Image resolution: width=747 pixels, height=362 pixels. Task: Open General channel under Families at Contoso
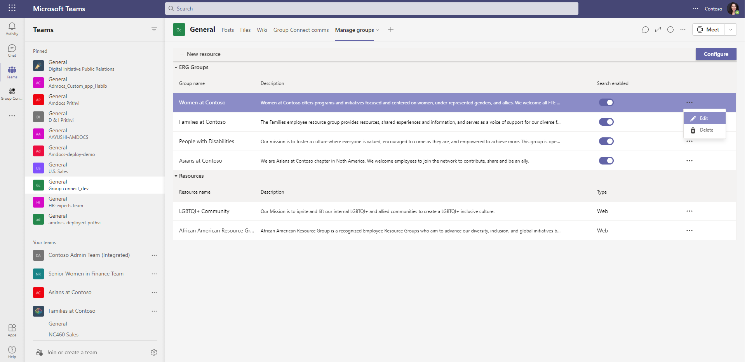[x=58, y=324]
